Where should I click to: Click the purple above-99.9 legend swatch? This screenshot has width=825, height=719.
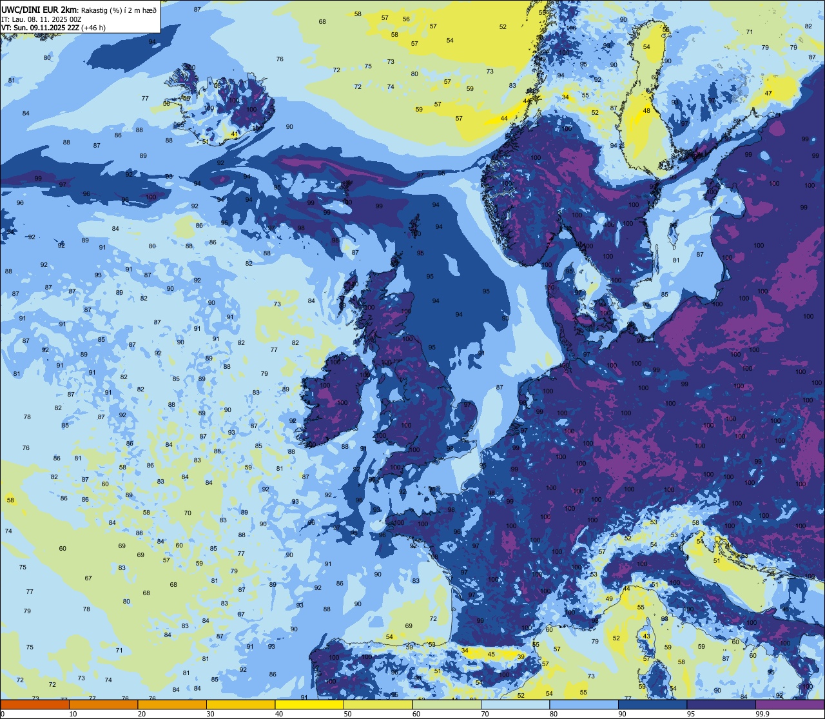(790, 704)
